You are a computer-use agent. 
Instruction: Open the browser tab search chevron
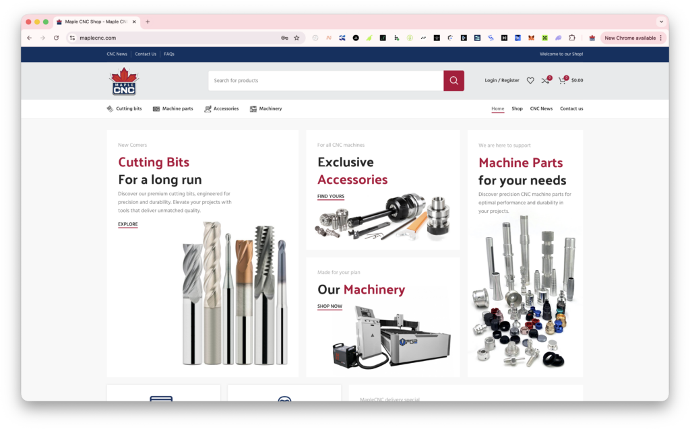(x=661, y=22)
